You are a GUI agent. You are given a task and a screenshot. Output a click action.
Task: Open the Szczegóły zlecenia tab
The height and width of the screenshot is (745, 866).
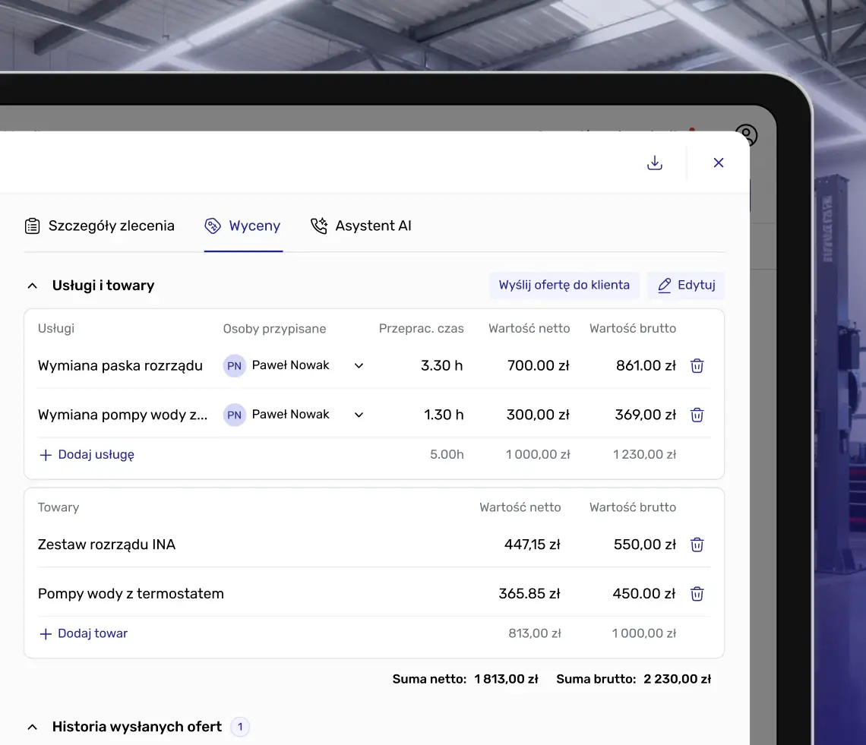(100, 226)
